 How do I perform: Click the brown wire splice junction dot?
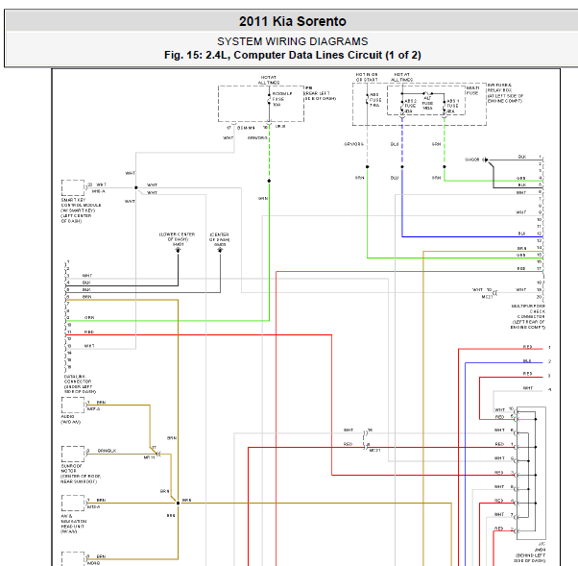click(178, 503)
